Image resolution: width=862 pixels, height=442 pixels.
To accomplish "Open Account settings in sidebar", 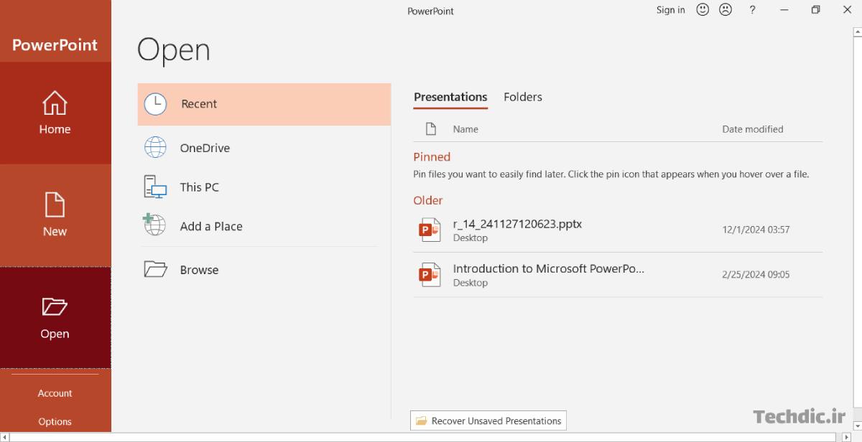I will click(x=55, y=393).
